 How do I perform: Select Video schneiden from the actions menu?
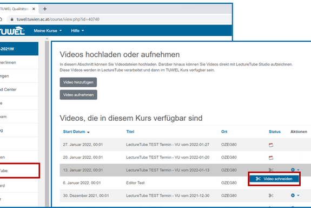274,179
